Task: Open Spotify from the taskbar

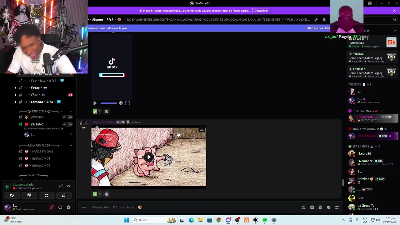Action: (x=265, y=220)
